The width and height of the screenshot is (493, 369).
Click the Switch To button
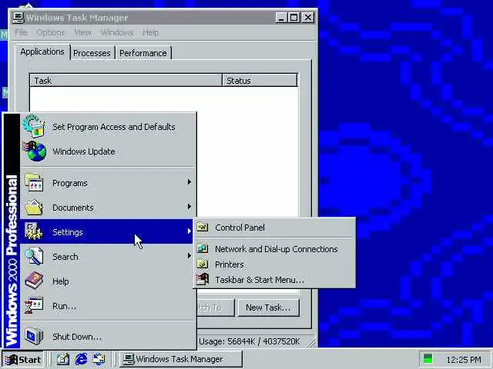pyautogui.click(x=216, y=307)
